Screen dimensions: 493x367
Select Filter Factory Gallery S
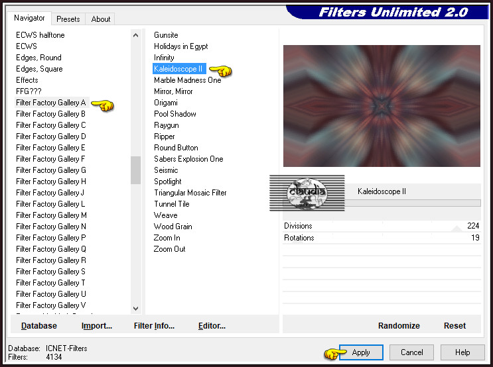(50, 272)
